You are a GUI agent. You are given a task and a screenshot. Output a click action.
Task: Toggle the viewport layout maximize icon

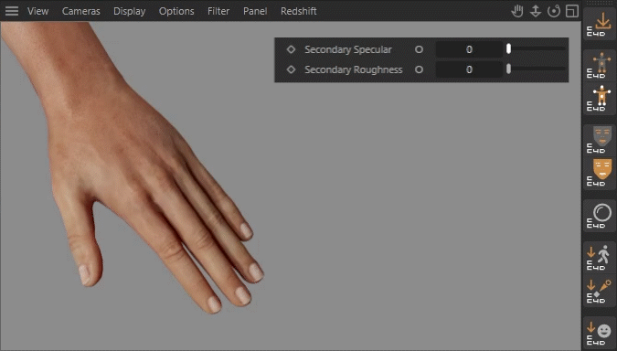[572, 11]
